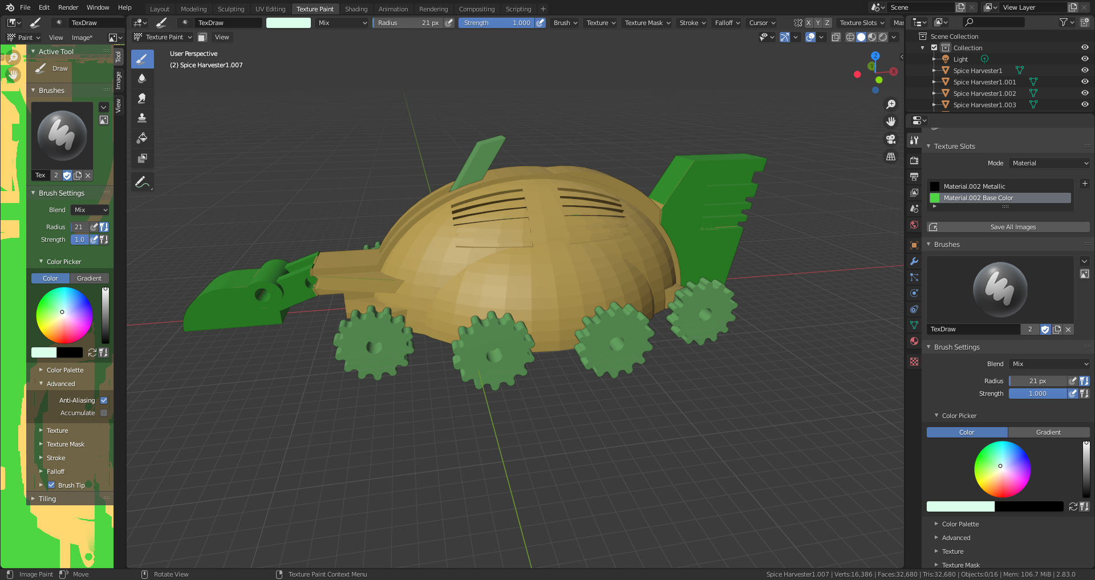Open Texture Slots dropdown in header
Viewport: 1095px width, 580px height.
click(862, 23)
